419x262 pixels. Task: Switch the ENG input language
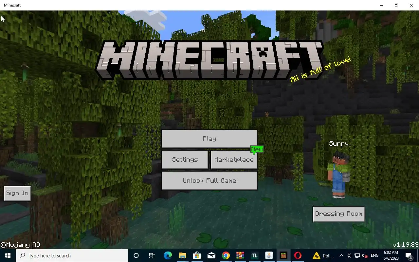point(374,255)
